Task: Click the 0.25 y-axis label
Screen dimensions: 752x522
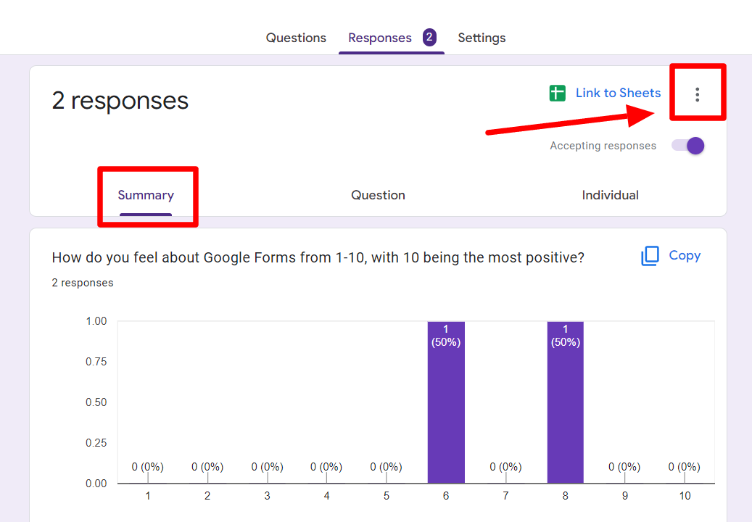Action: tap(96, 443)
